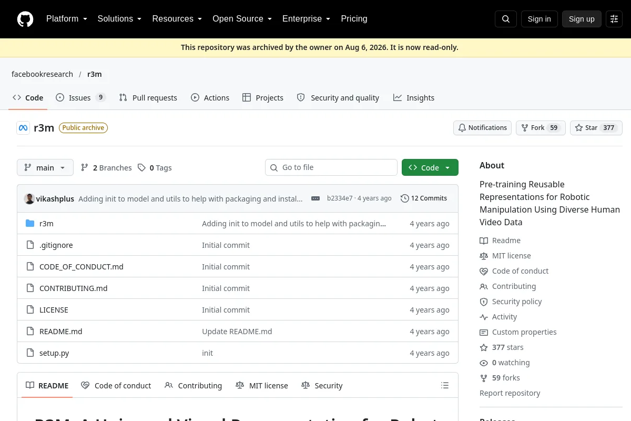The width and height of the screenshot is (631, 421).
Task: Click the 12 Commits history link
Action: click(x=424, y=198)
